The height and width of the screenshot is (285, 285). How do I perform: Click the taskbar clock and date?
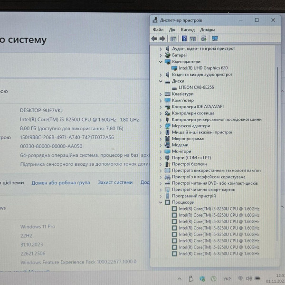tap(275, 278)
